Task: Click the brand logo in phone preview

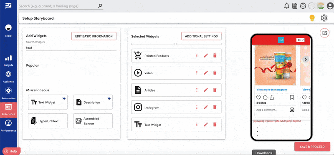Action: (281, 40)
